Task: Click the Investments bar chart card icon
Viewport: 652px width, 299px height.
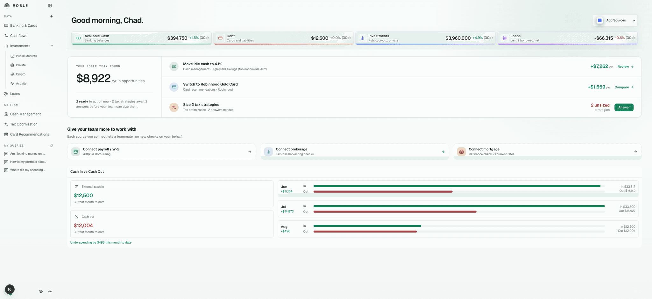Action: click(362, 38)
